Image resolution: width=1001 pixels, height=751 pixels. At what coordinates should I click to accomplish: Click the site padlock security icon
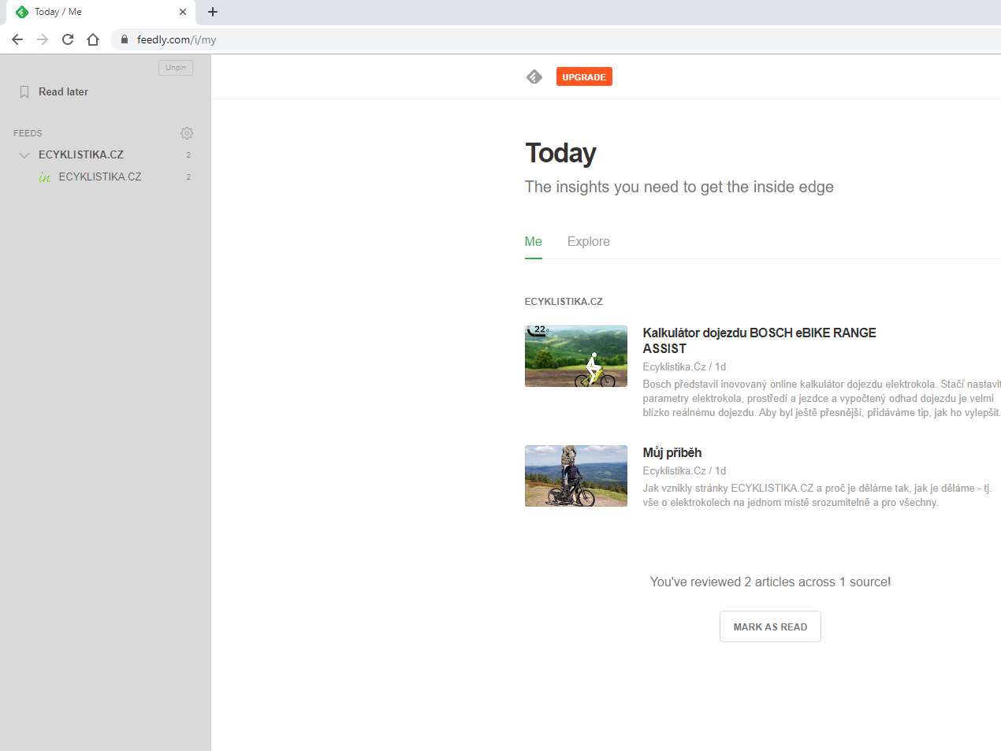[125, 39]
